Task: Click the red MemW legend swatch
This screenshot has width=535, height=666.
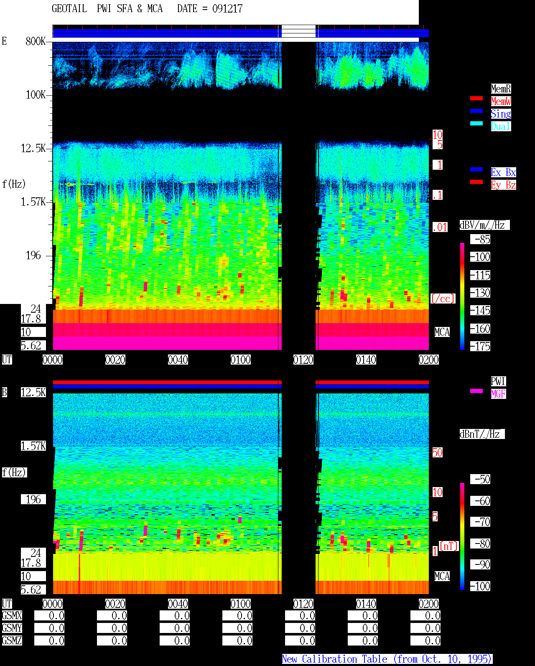Action: pyautogui.click(x=476, y=98)
